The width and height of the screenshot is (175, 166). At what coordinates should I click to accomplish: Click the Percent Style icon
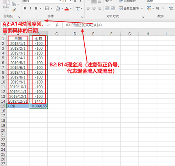[158, 9]
